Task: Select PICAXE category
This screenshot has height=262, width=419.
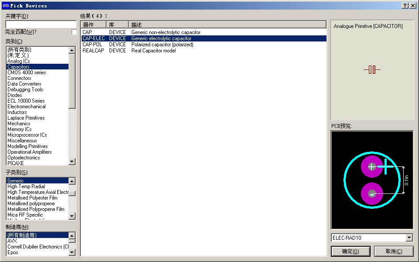Action: pos(38,163)
